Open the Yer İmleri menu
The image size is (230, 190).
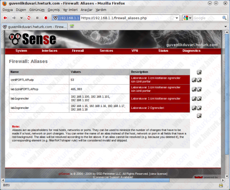(70, 10)
